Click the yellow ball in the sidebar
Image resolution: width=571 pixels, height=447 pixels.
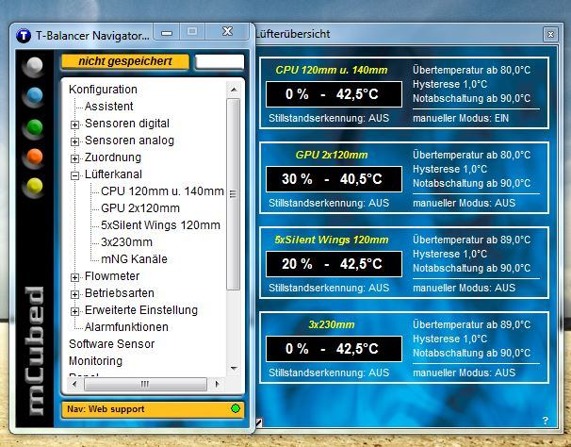point(34,186)
